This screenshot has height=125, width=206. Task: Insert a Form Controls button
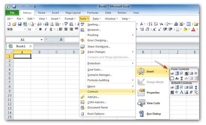click(172, 74)
